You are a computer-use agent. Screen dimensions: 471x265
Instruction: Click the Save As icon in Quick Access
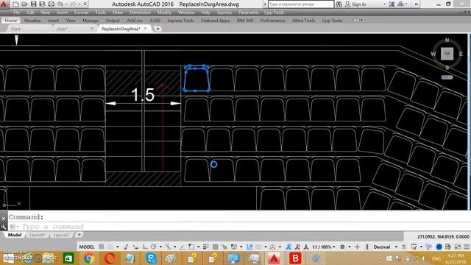point(42,4)
